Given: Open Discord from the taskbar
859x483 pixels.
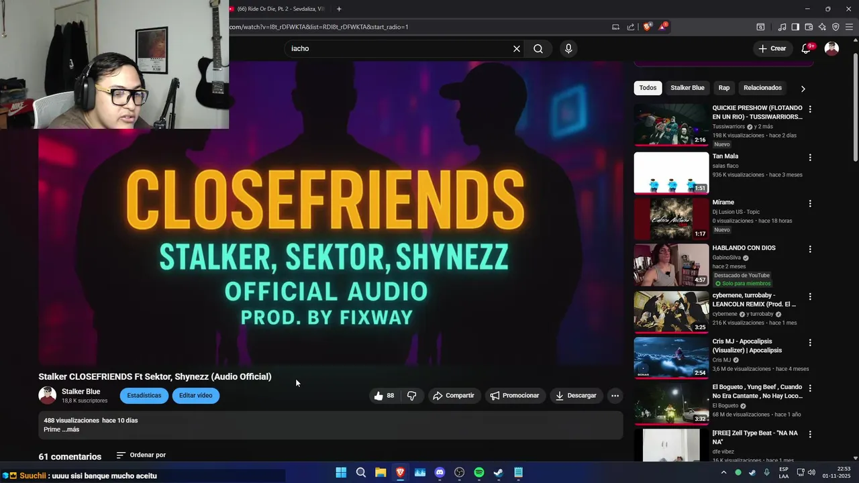Looking at the screenshot, I should pos(440,472).
